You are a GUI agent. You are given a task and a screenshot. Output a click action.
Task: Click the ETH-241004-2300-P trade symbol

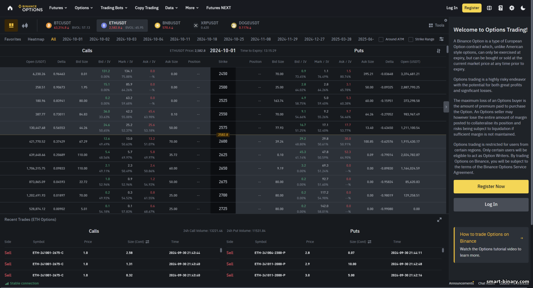point(270,253)
